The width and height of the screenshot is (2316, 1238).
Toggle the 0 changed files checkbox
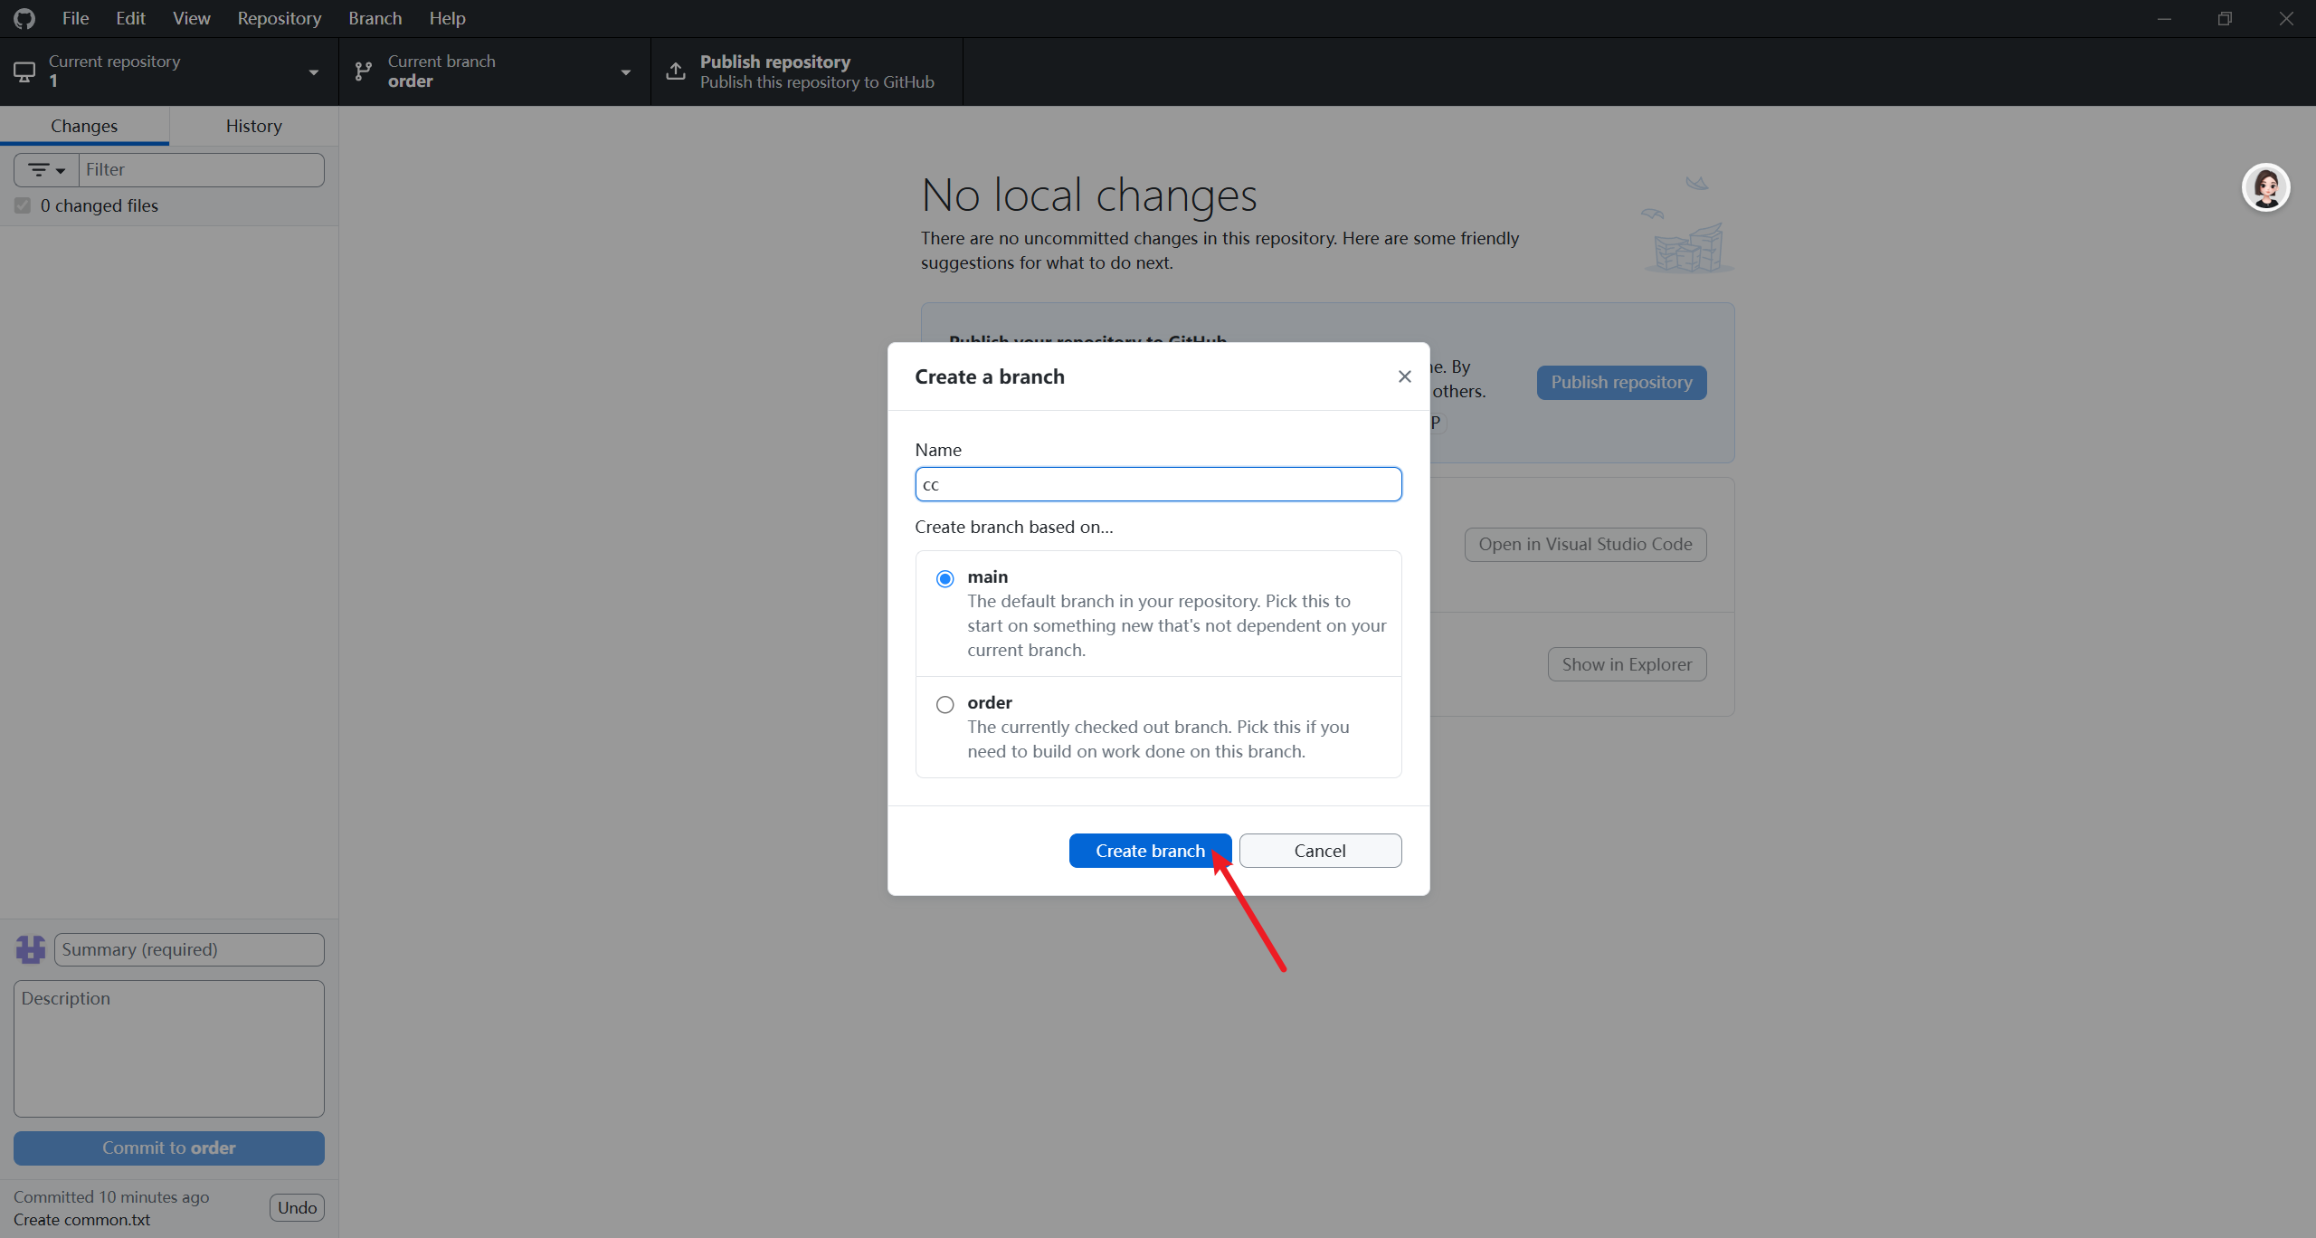(23, 206)
